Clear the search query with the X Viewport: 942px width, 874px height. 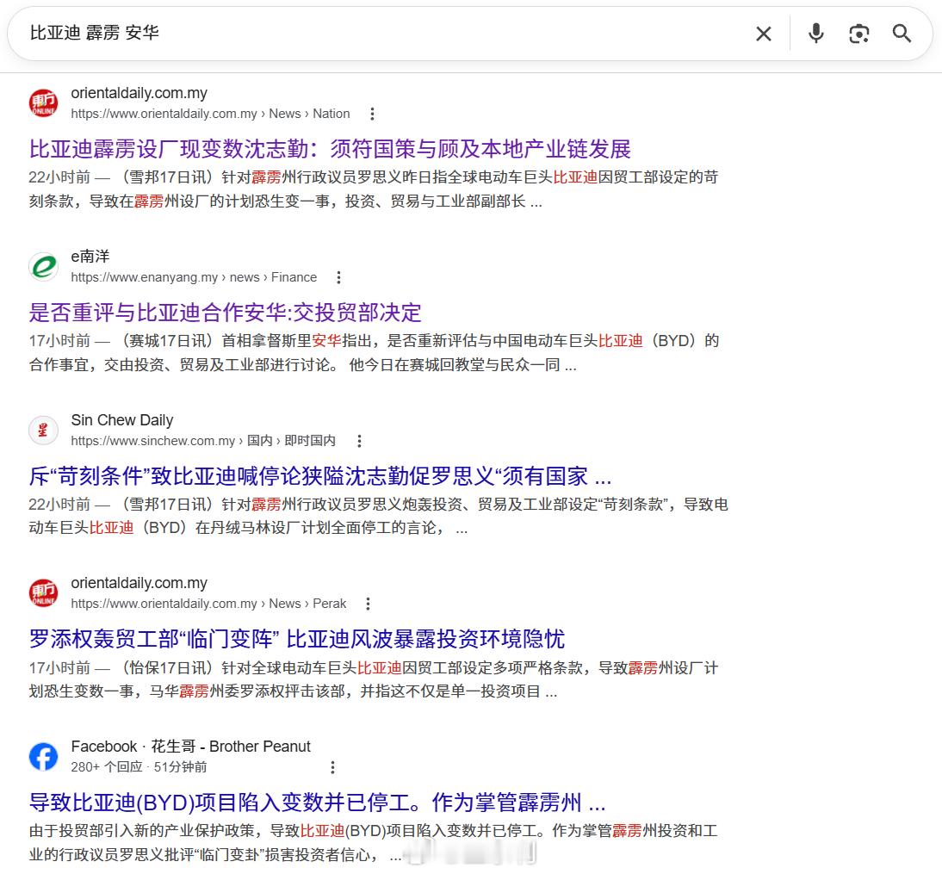click(763, 34)
